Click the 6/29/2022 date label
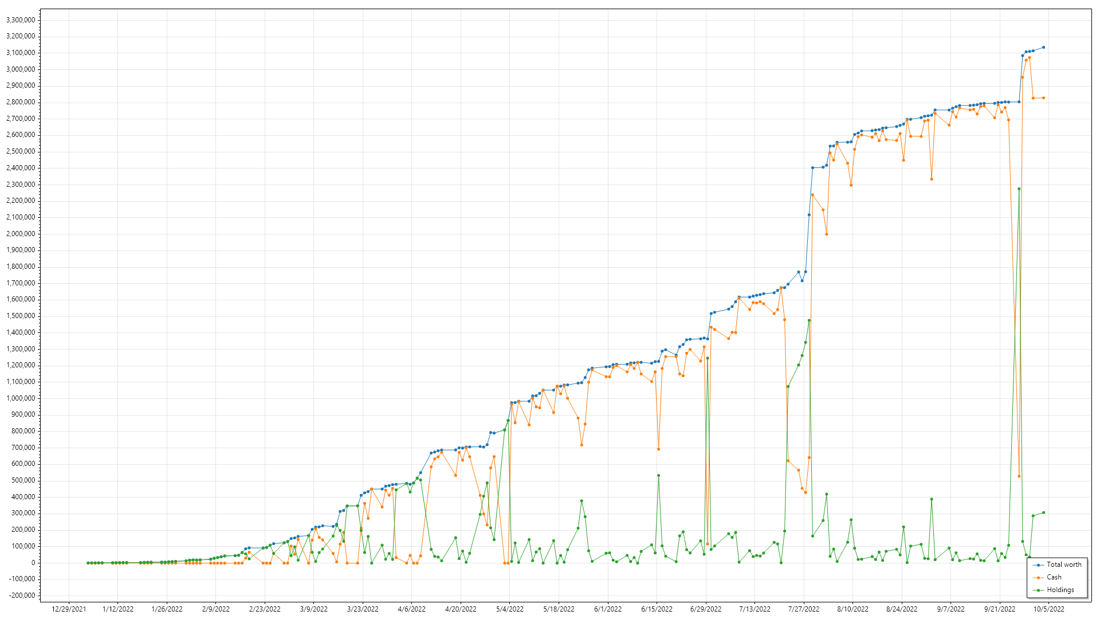 [x=706, y=609]
